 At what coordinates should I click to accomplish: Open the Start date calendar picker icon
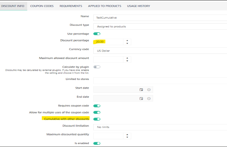pos(141,90)
